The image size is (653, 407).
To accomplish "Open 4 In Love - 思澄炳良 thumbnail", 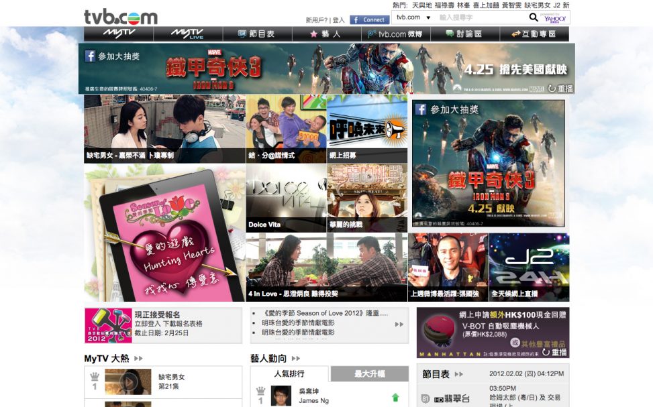I will [x=326, y=267].
